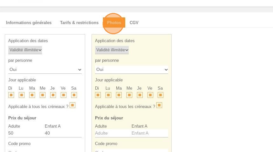Click Adulte price field showing 50
The height and width of the screenshot is (152, 273).
click(x=26, y=133)
